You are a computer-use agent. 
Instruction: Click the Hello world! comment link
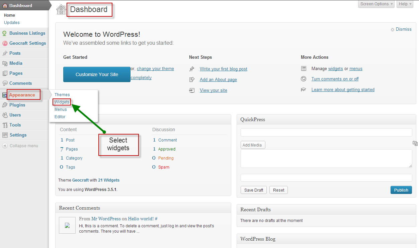click(x=141, y=219)
